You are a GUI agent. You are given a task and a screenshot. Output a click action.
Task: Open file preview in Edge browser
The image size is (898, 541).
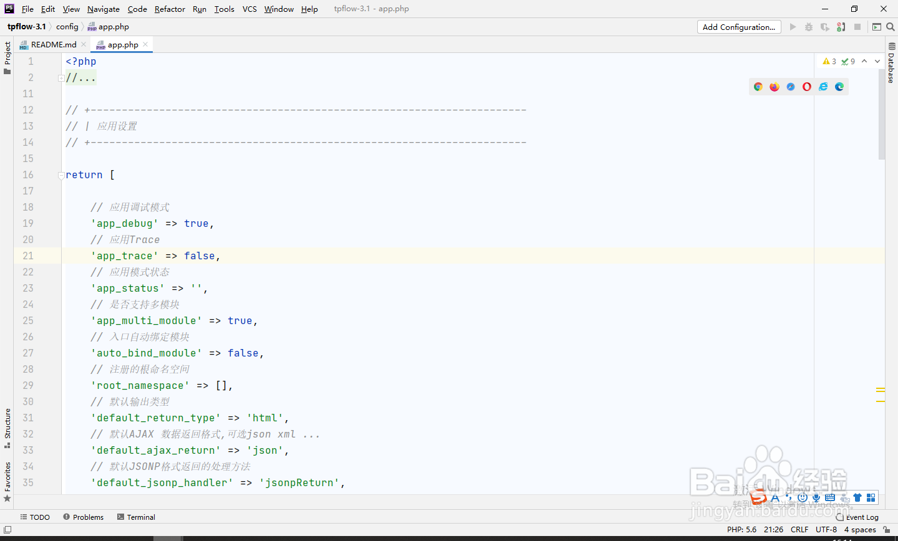(x=839, y=87)
